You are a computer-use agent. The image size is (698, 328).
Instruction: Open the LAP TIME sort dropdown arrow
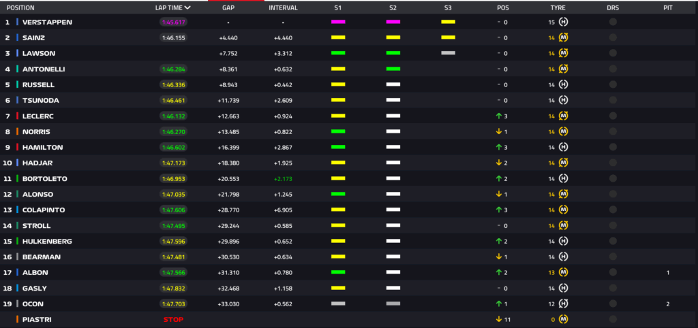pyautogui.click(x=187, y=8)
